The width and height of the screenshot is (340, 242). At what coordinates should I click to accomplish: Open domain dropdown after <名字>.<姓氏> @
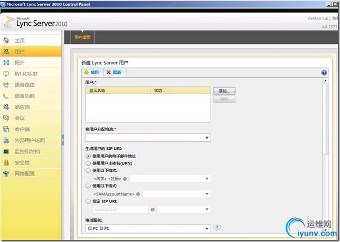(170, 179)
